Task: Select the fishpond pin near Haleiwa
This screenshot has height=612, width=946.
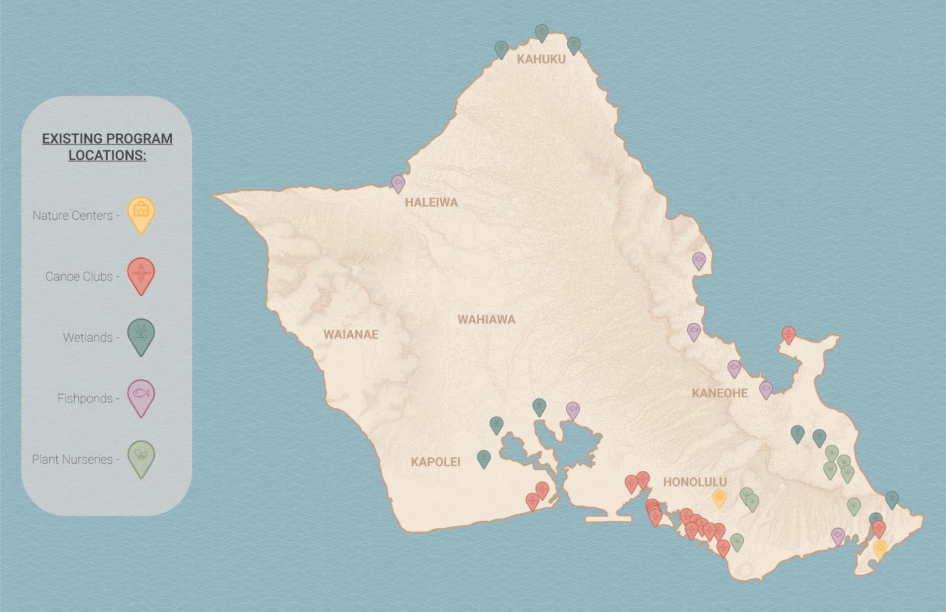Action: tap(398, 183)
